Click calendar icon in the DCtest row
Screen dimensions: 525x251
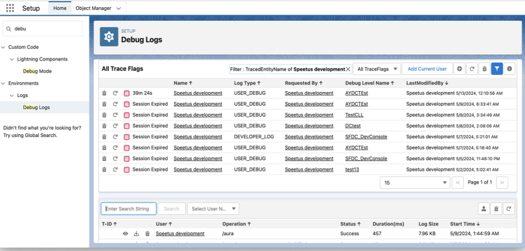127,126
